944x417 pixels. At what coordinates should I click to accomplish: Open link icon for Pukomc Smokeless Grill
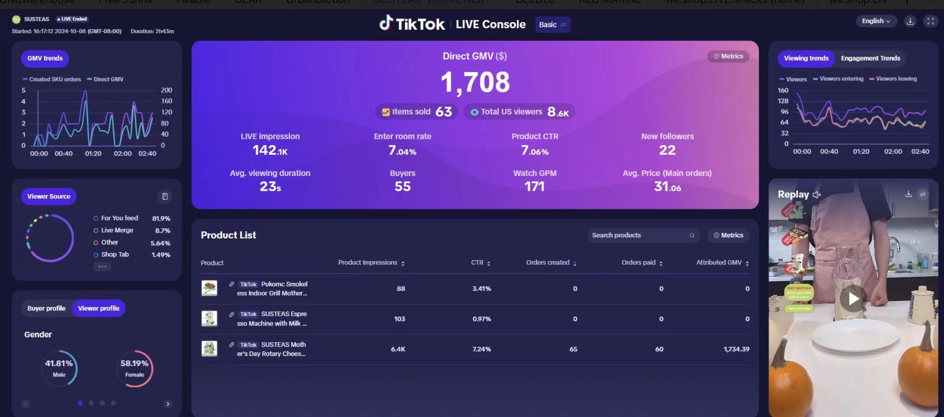tap(231, 284)
